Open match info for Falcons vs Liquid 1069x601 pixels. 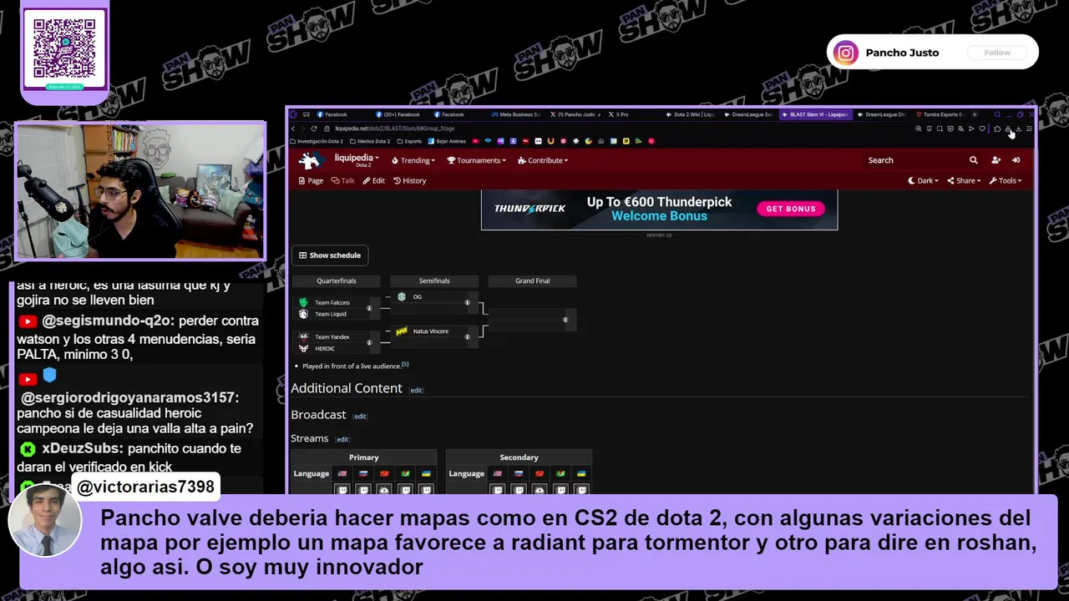[369, 308]
